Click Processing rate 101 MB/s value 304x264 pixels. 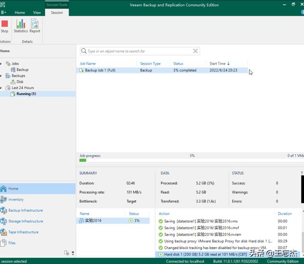[134, 192]
